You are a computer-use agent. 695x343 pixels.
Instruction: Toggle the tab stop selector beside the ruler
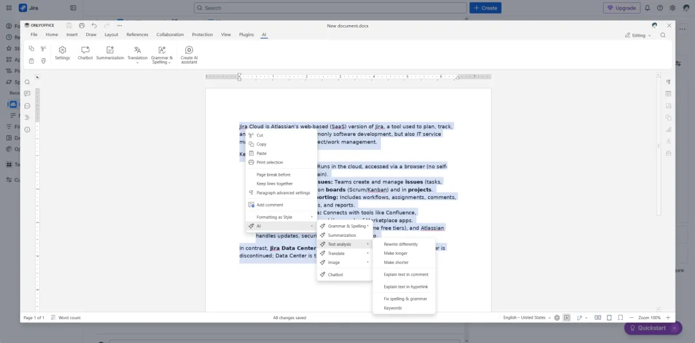38,77
